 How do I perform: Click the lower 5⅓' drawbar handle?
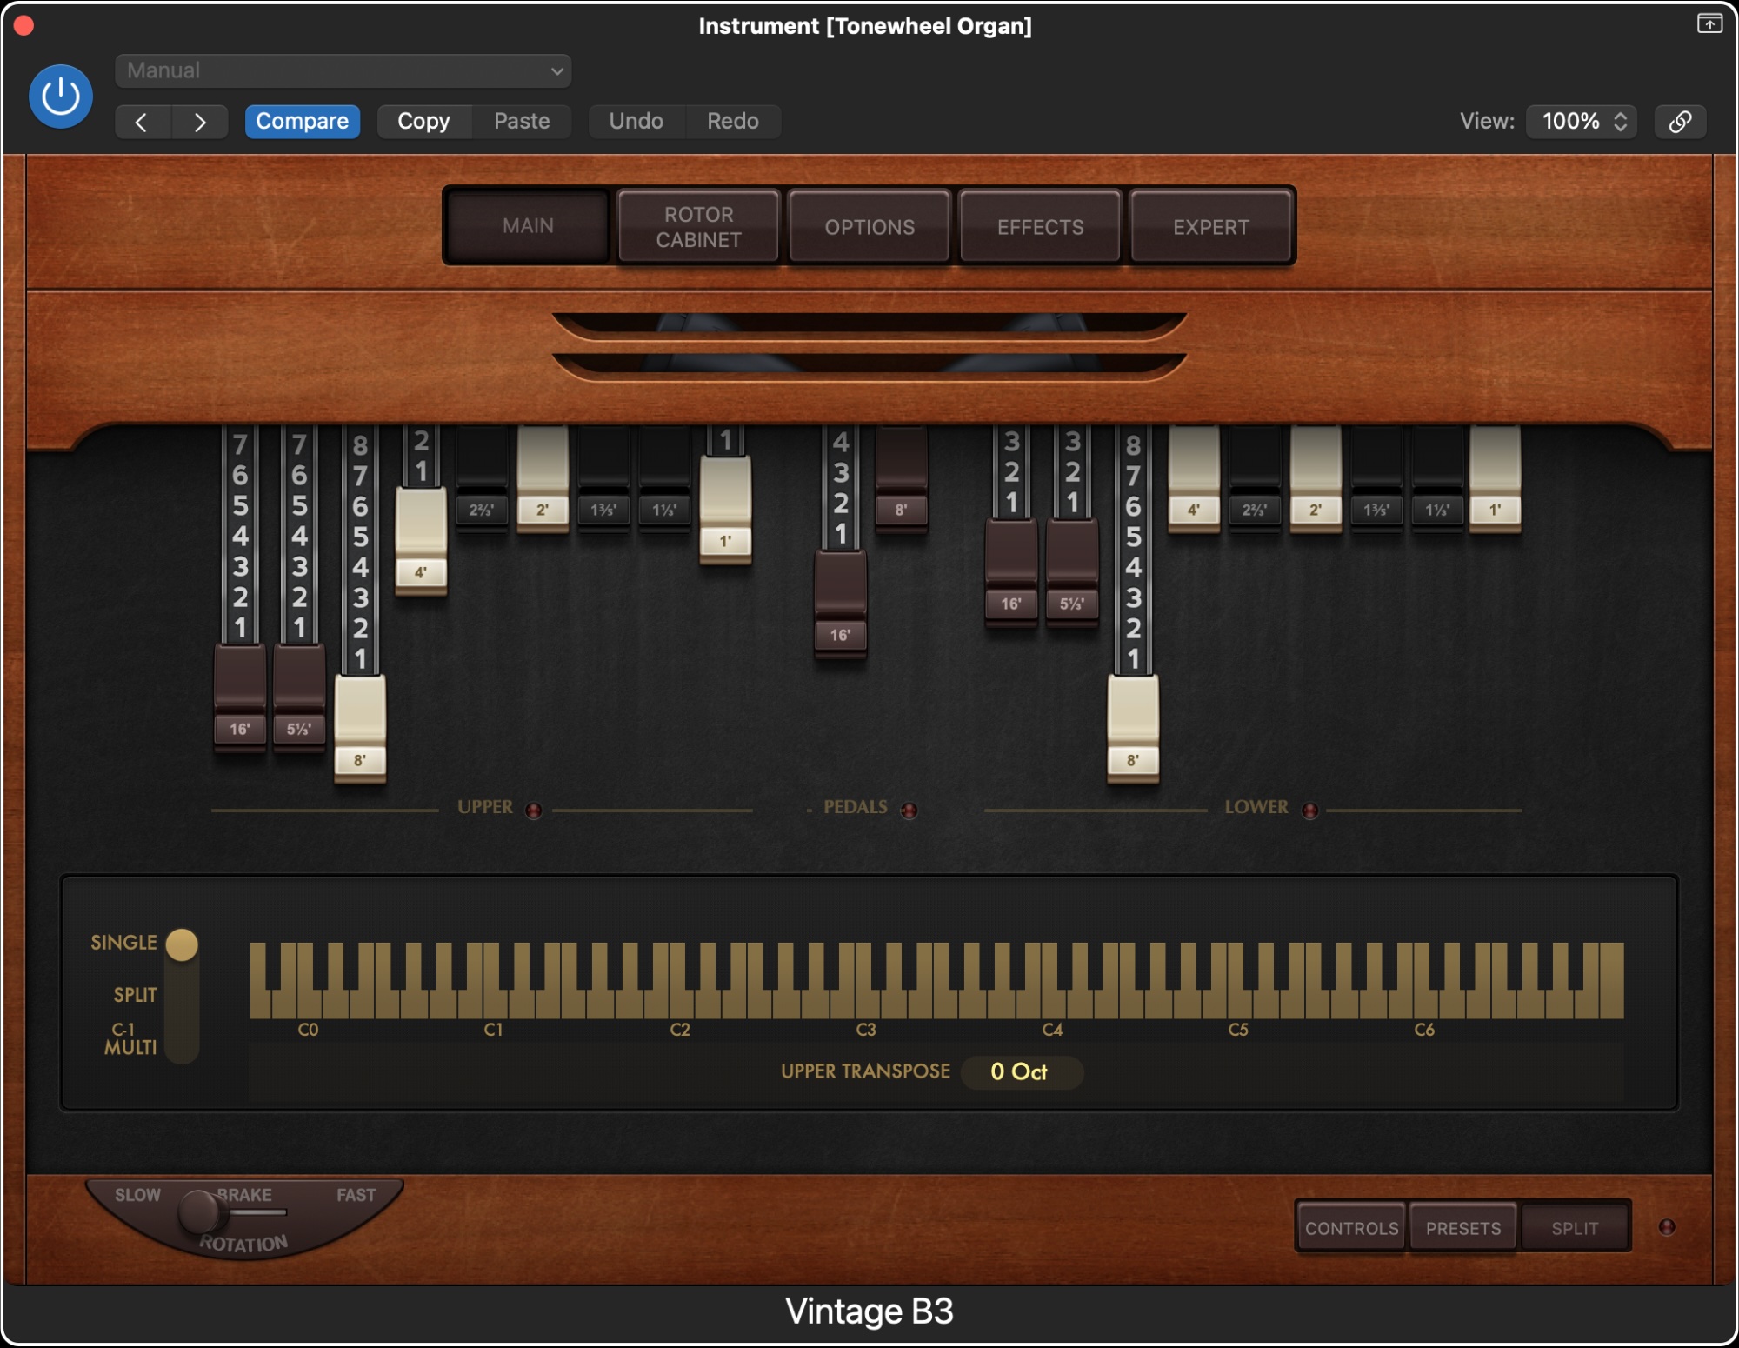coord(1072,572)
